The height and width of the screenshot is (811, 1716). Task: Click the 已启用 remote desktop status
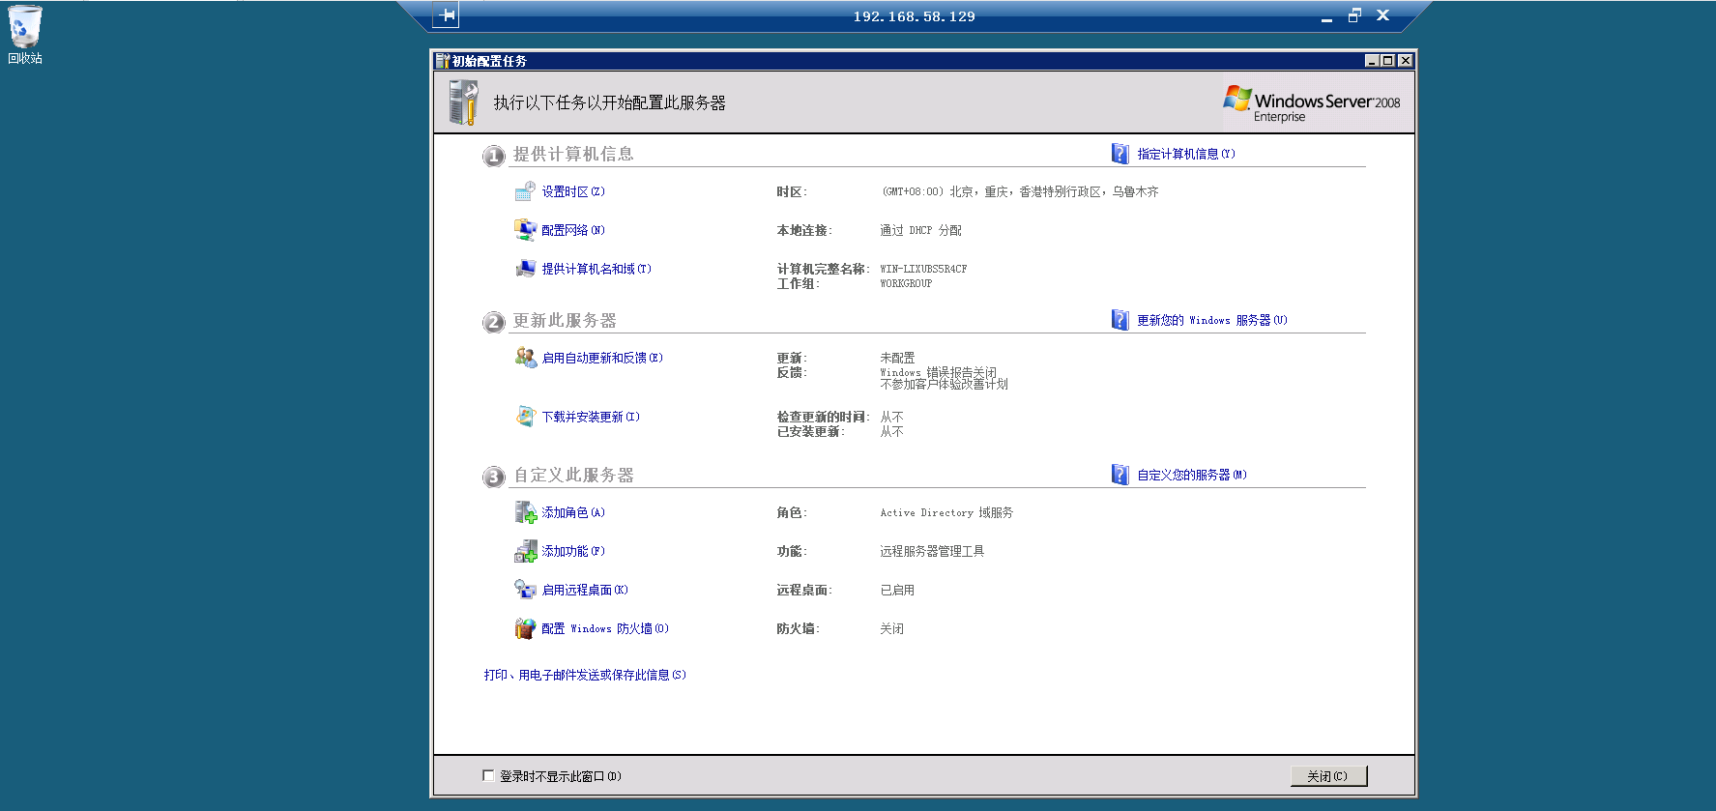pos(897,590)
